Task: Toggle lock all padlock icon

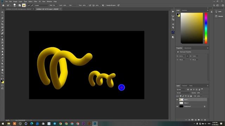Action: tap(191, 96)
